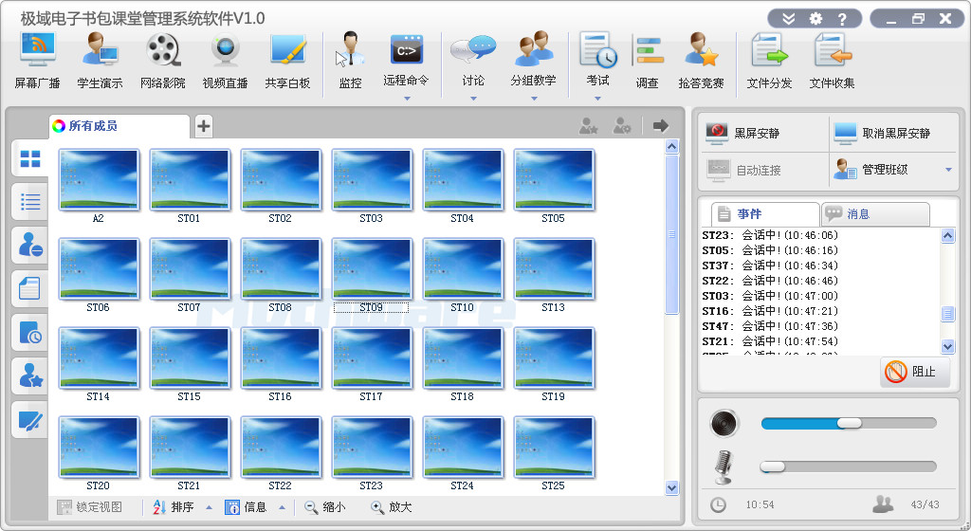The height and width of the screenshot is (531, 971).
Task: Select the 所有成员 tab
Action: 118,126
